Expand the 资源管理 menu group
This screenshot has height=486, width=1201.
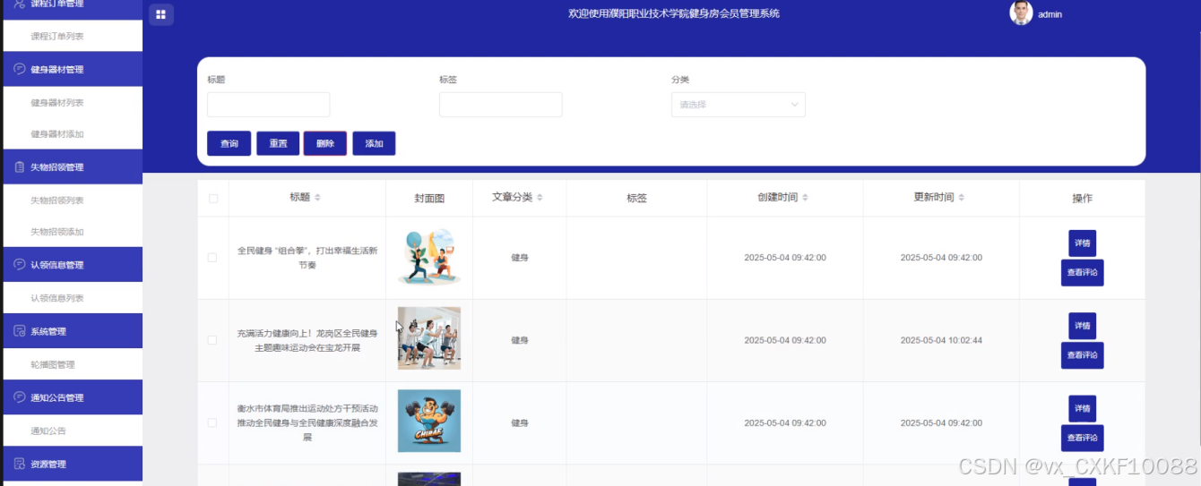72,464
